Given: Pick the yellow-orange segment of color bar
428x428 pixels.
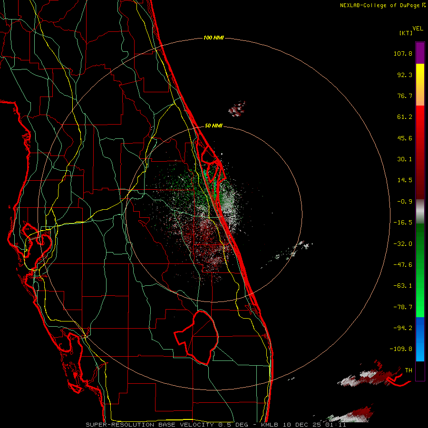Looking at the screenshot, I should 420,85.
